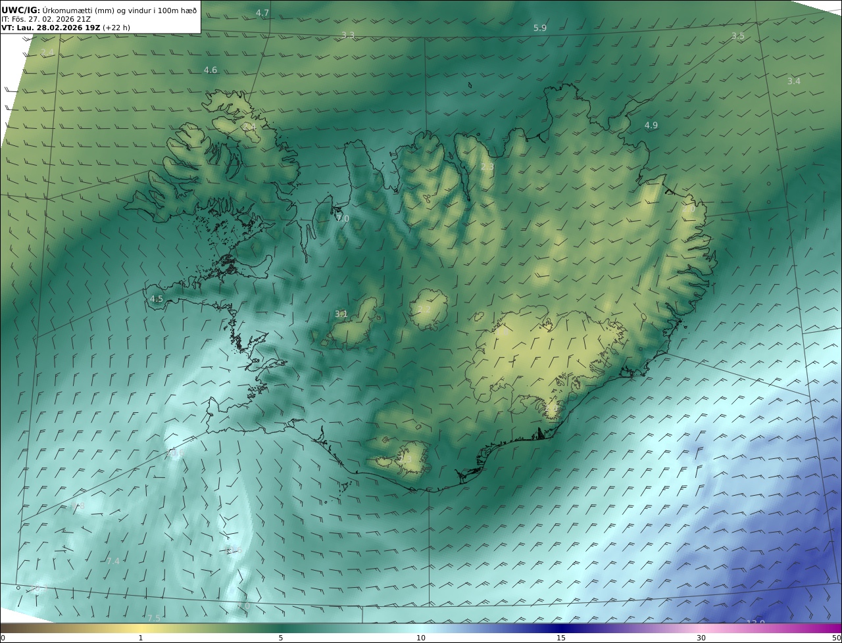842x643 pixels.
Task: Click the 2.2 value on the round glacier
Action: click(424, 310)
